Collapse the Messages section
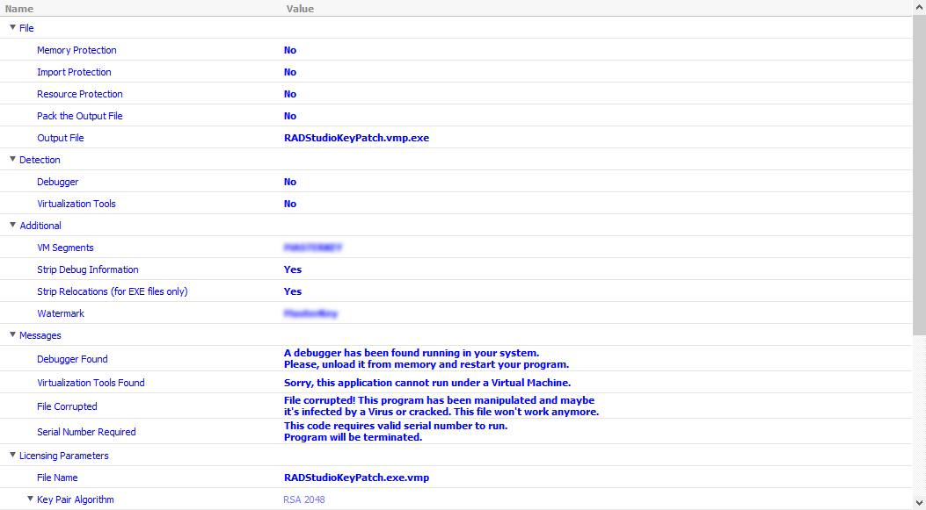This screenshot has width=926, height=510. tap(12, 334)
